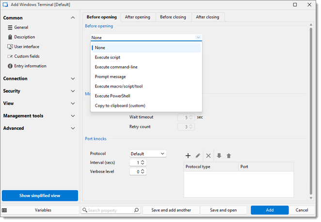This screenshot has width=321, height=222.
Task: Click the search magnifier icon on right
Action: click(137, 210)
